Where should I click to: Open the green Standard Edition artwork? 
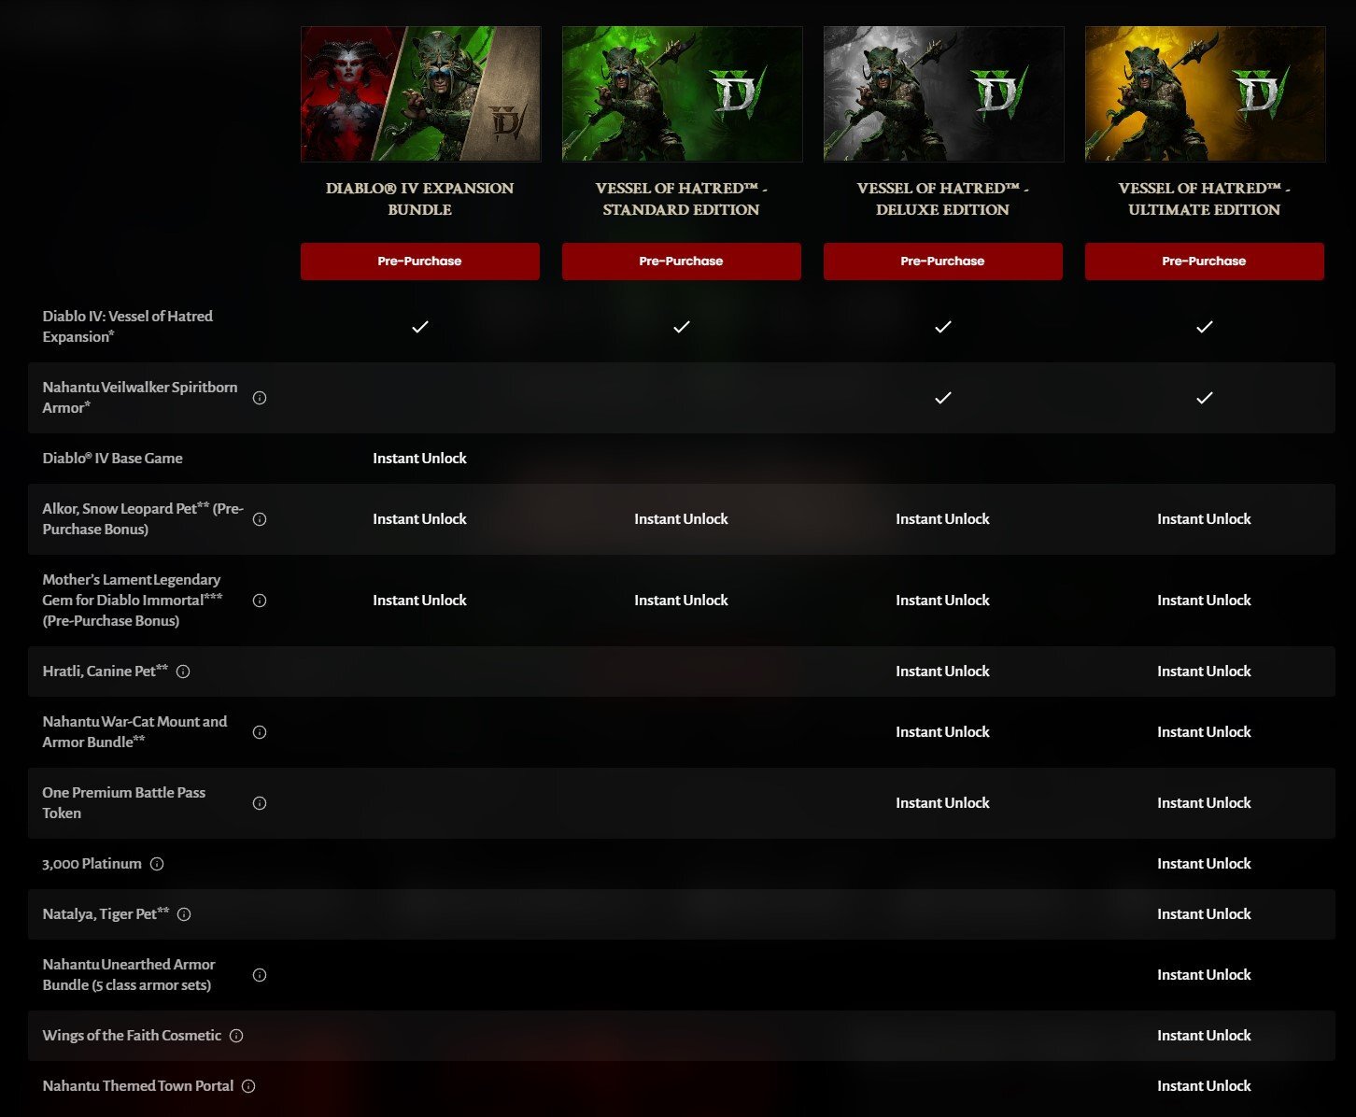[x=682, y=94]
